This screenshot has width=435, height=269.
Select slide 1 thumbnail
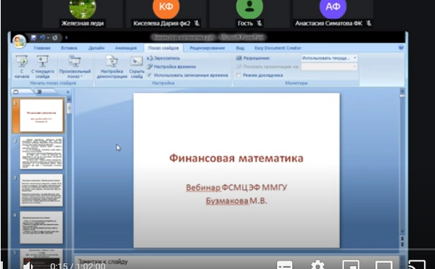(x=41, y=115)
